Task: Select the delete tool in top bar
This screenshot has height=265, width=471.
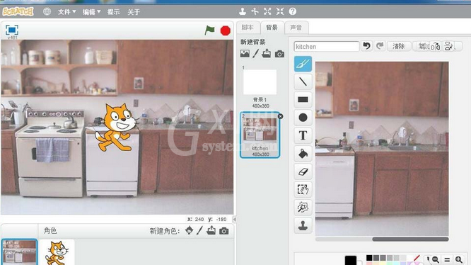Action: point(255,11)
